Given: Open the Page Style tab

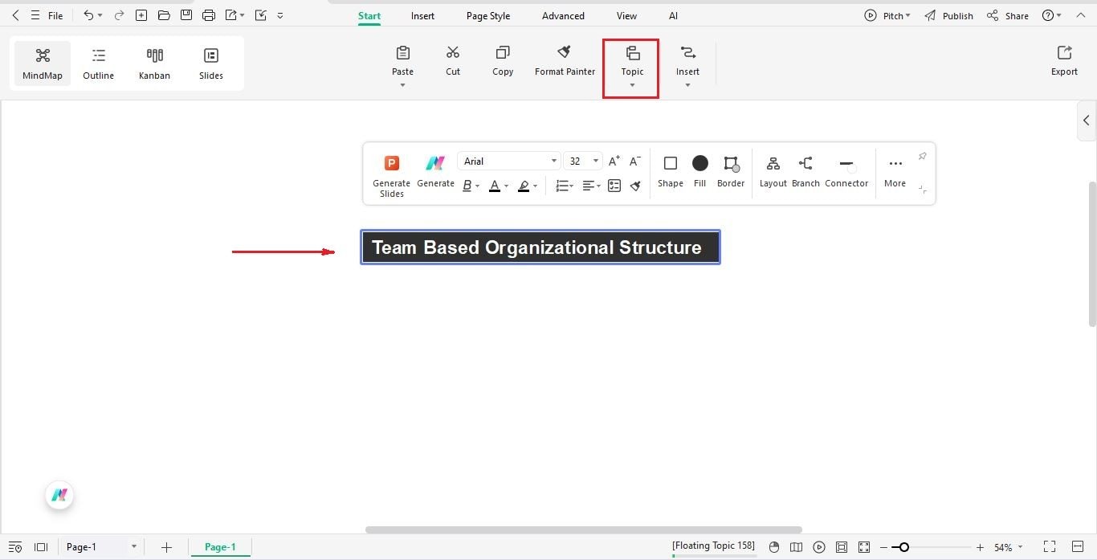Looking at the screenshot, I should click(x=488, y=15).
